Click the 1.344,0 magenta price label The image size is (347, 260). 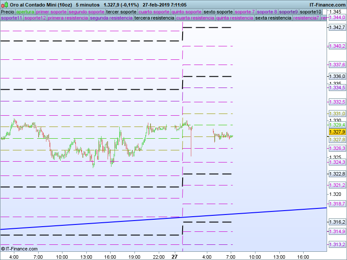pos(337,18)
